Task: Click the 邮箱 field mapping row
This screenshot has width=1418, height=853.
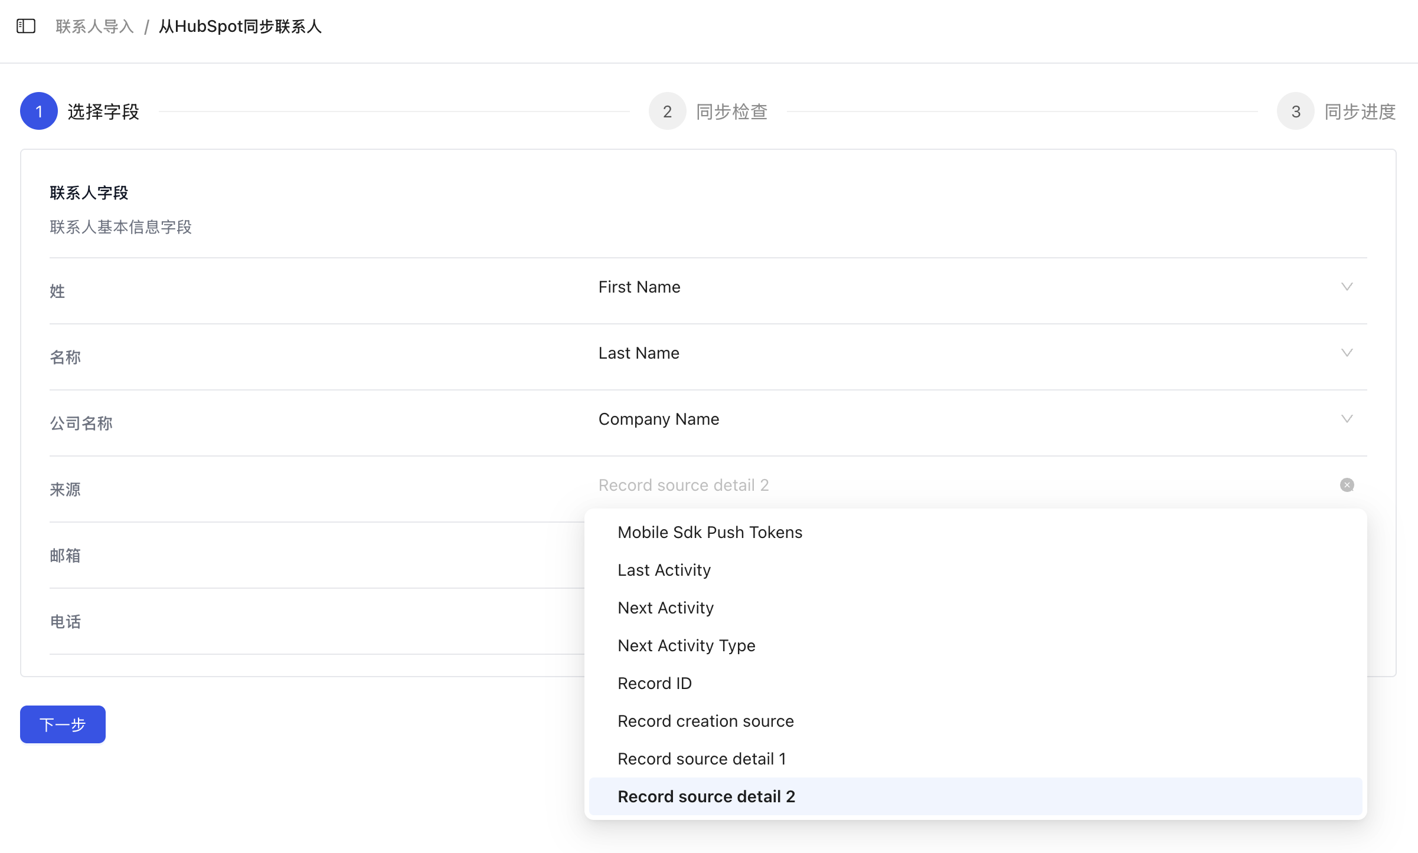Action: pos(295,555)
